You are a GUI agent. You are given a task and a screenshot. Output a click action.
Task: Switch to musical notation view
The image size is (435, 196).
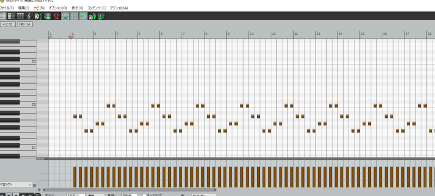(29, 16)
